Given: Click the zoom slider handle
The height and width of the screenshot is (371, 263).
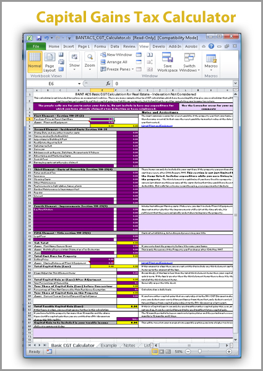Looking at the screenshot, I should pos(200,352).
